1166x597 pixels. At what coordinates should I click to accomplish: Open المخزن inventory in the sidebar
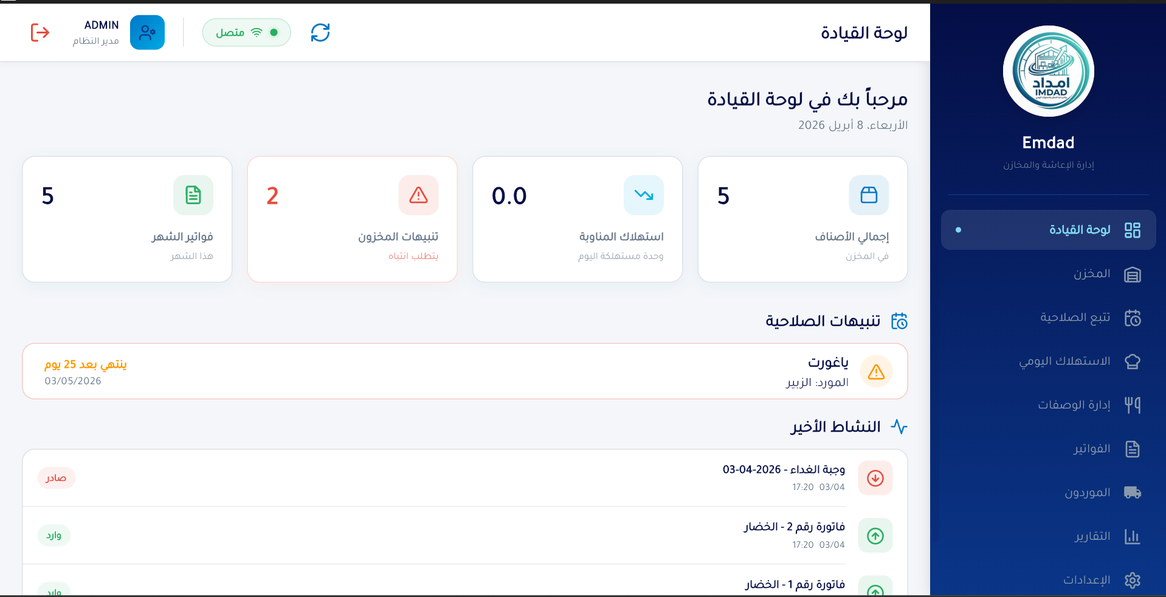point(1091,274)
